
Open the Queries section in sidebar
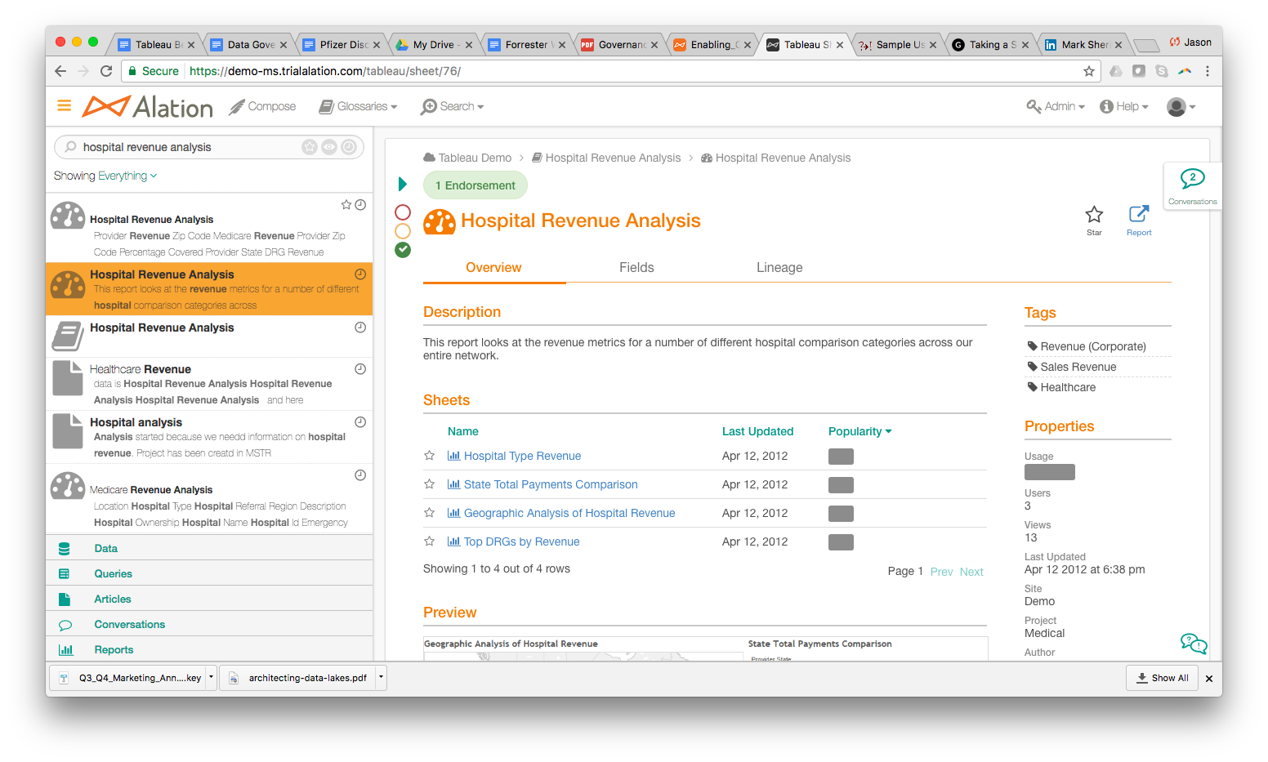(209, 573)
